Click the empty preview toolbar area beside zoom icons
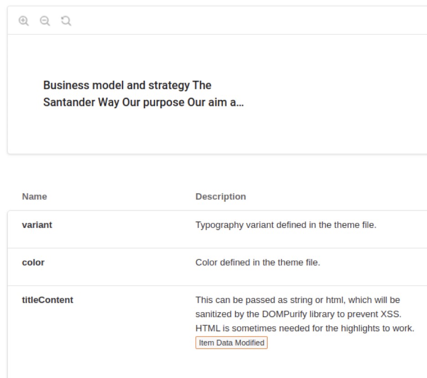The height and width of the screenshot is (378, 427). click(x=245, y=21)
